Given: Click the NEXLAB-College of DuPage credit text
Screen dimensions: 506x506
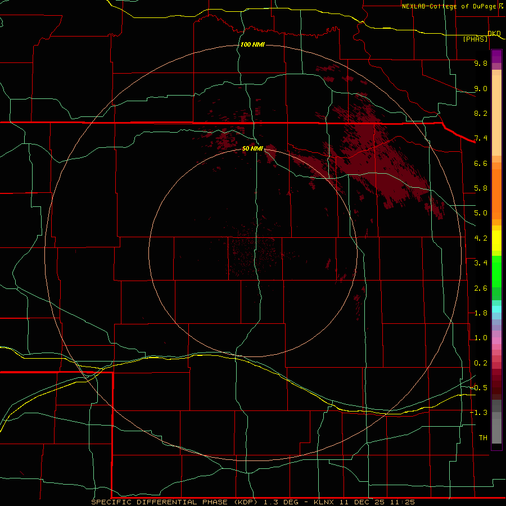Looking at the screenshot, I should tap(449, 6).
